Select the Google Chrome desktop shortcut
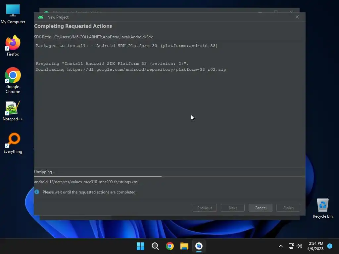Viewport: 339px width, 254px height. (13, 80)
